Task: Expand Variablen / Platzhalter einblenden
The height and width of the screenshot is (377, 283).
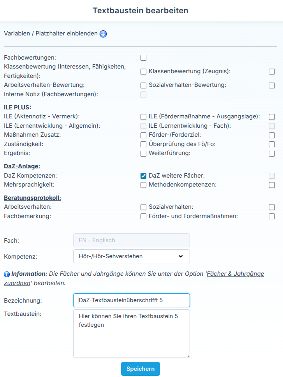Action: click(51, 33)
